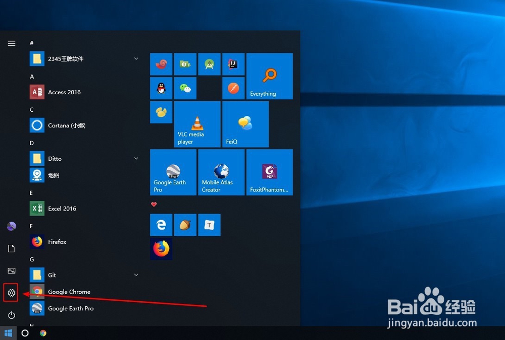Launch the Google Earth Pro tile
Viewport: 505px width, 340px height.
click(173, 172)
